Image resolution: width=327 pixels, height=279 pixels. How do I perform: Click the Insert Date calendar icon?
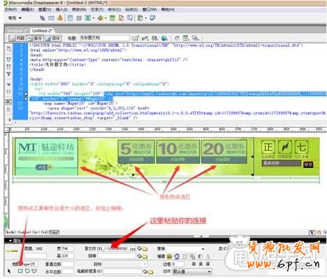(x=112, y=18)
